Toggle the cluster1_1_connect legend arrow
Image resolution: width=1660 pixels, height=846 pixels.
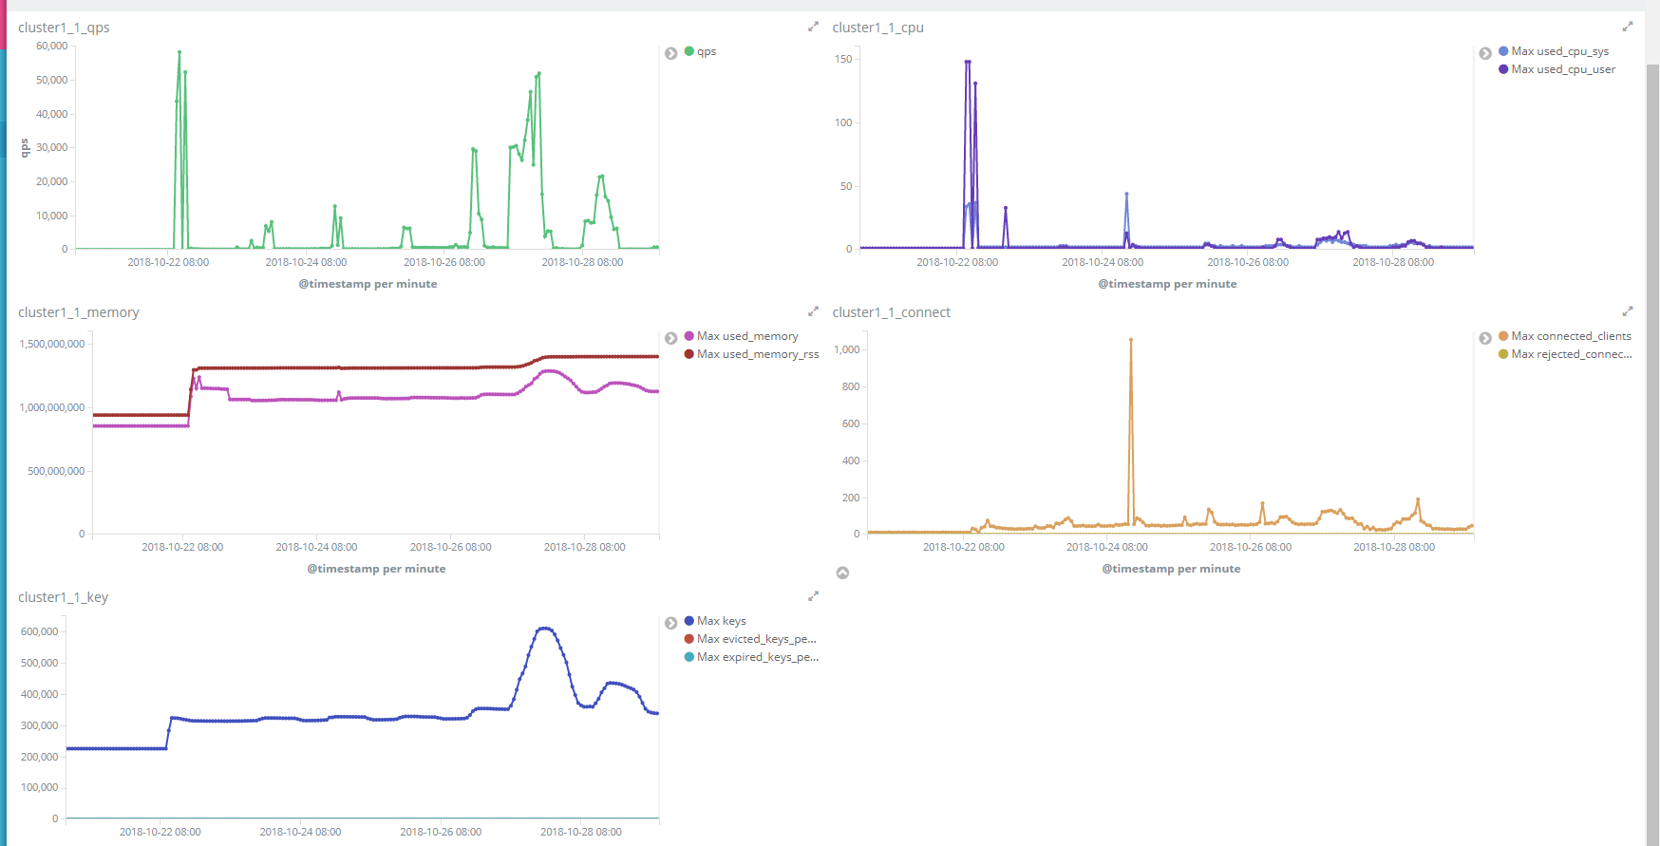pos(1485,338)
